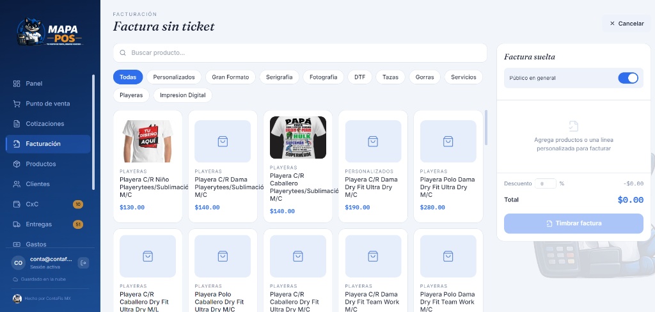Viewport: 655px width, 312px height.
Task: Filter by Gran Formato category
Action: (x=230, y=77)
